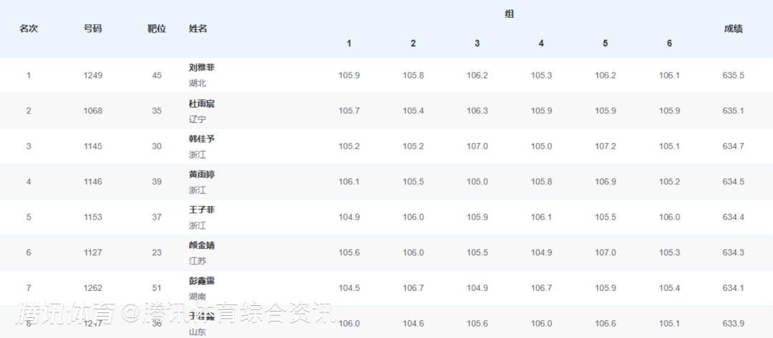Click the 号码 column header
The width and height of the screenshot is (773, 338).
92,29
